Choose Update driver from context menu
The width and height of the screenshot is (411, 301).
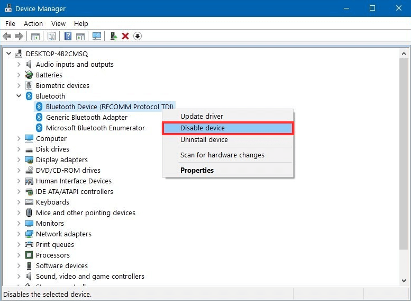[x=227, y=116]
